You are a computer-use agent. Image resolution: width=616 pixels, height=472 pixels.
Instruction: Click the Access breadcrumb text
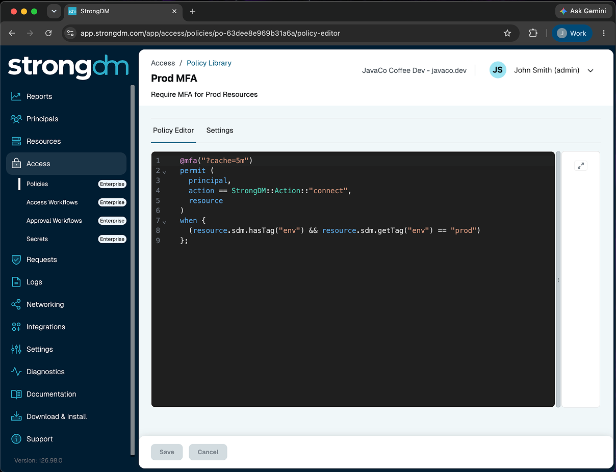pos(163,63)
